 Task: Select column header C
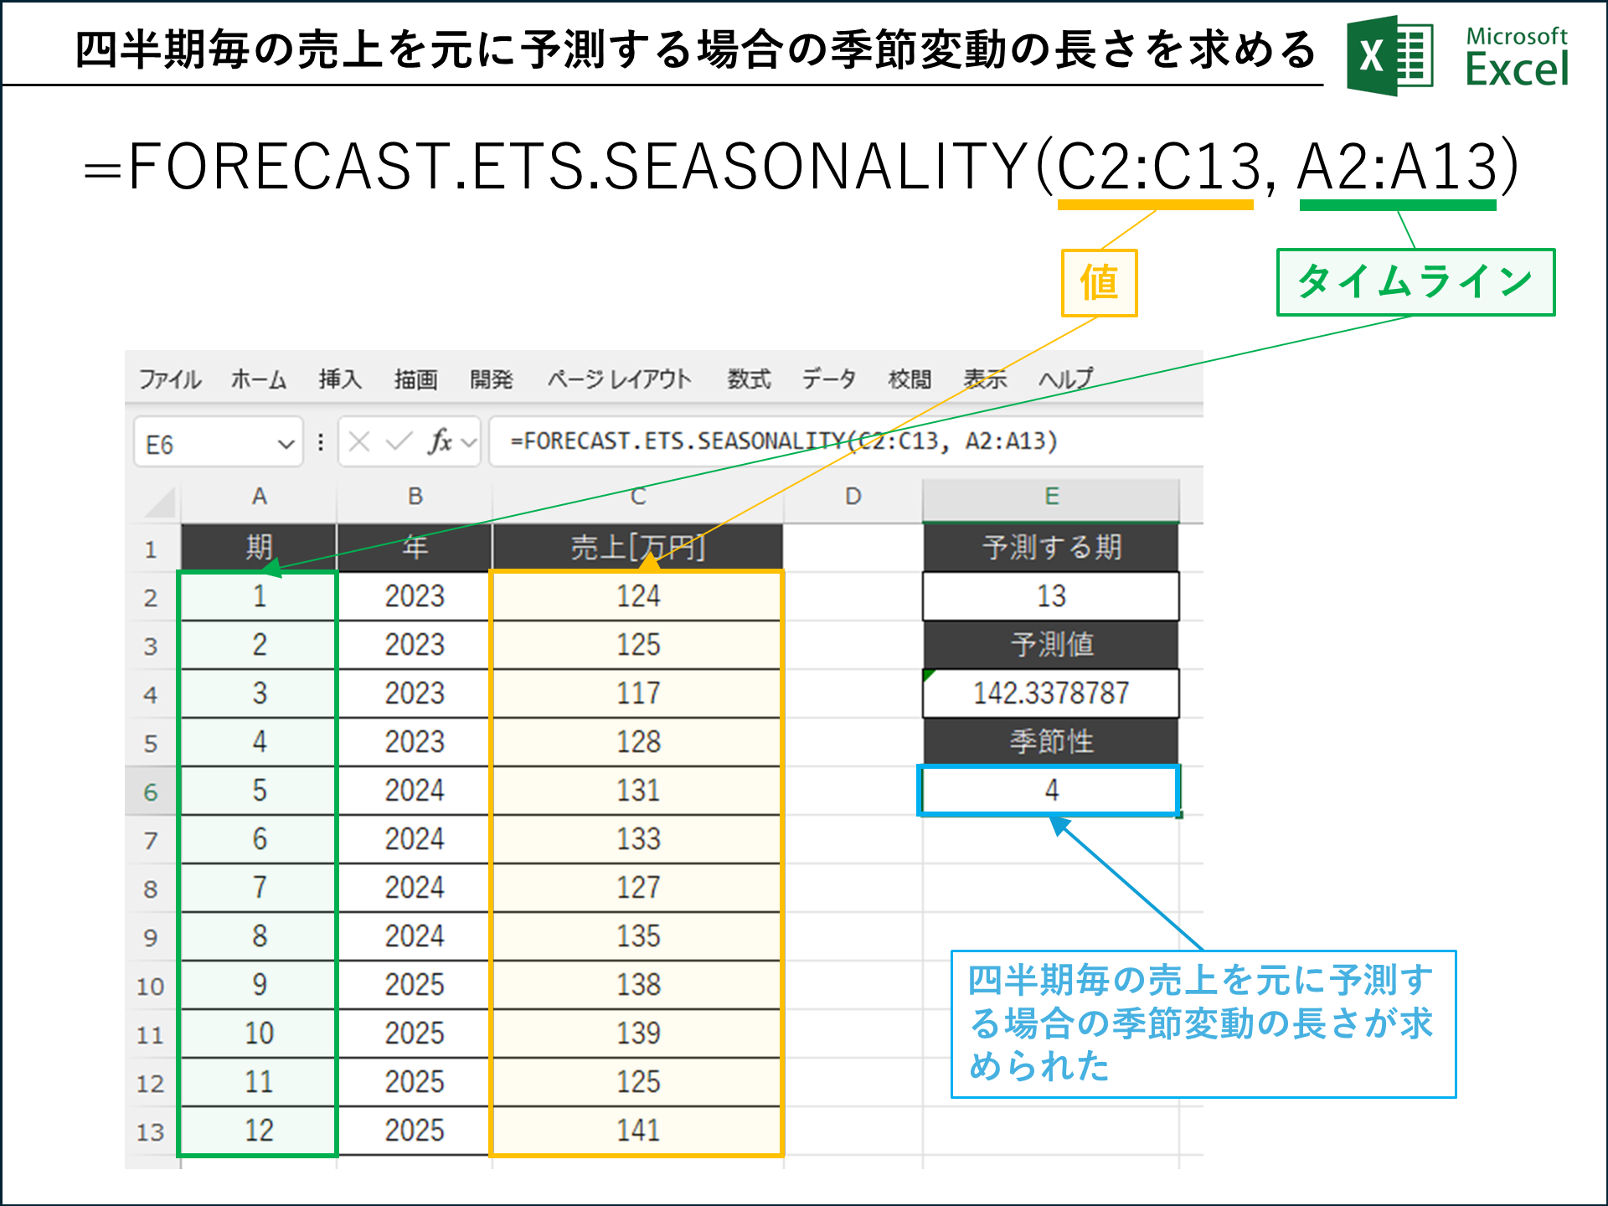click(x=638, y=496)
